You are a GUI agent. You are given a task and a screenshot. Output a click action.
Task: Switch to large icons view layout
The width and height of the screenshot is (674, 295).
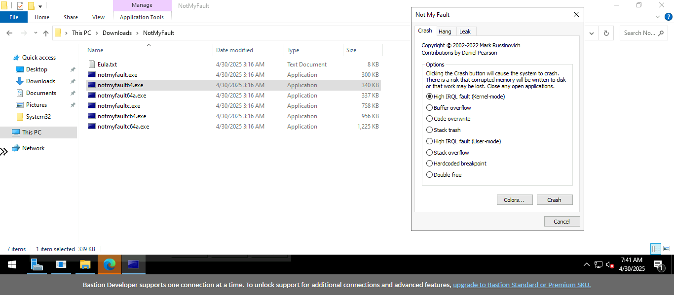pos(667,249)
